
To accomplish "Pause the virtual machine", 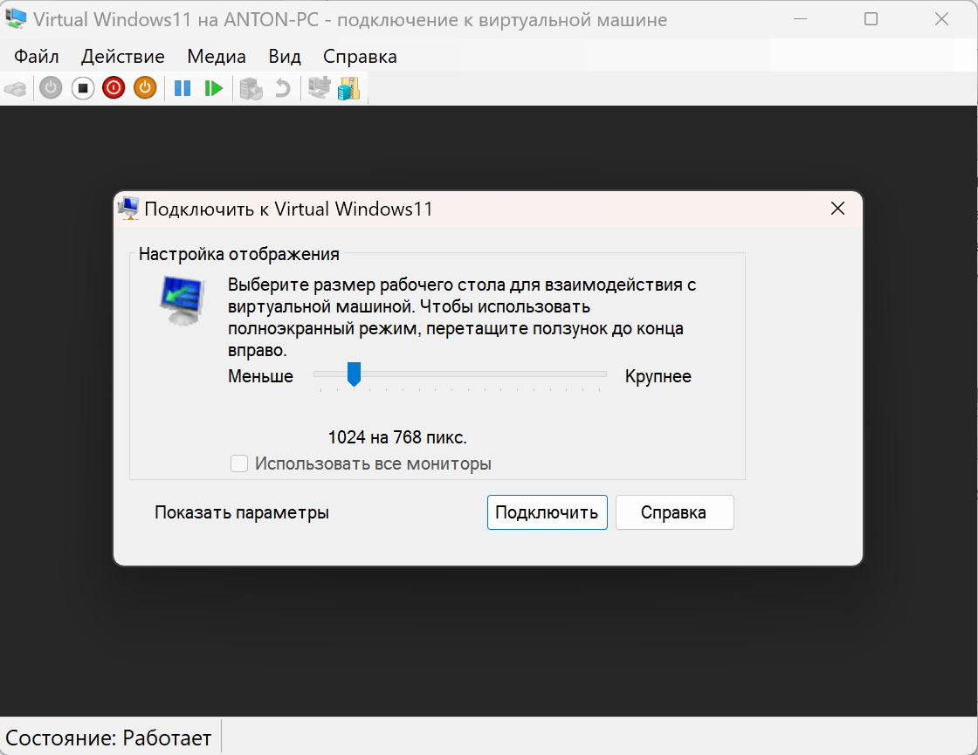I will [x=183, y=88].
